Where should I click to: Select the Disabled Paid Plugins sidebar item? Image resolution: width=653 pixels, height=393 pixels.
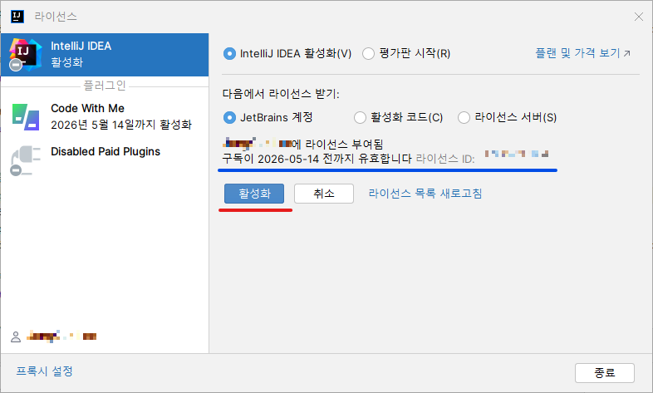(x=105, y=160)
